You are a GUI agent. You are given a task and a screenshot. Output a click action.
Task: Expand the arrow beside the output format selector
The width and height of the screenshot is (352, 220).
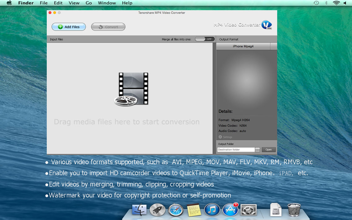point(273,46)
